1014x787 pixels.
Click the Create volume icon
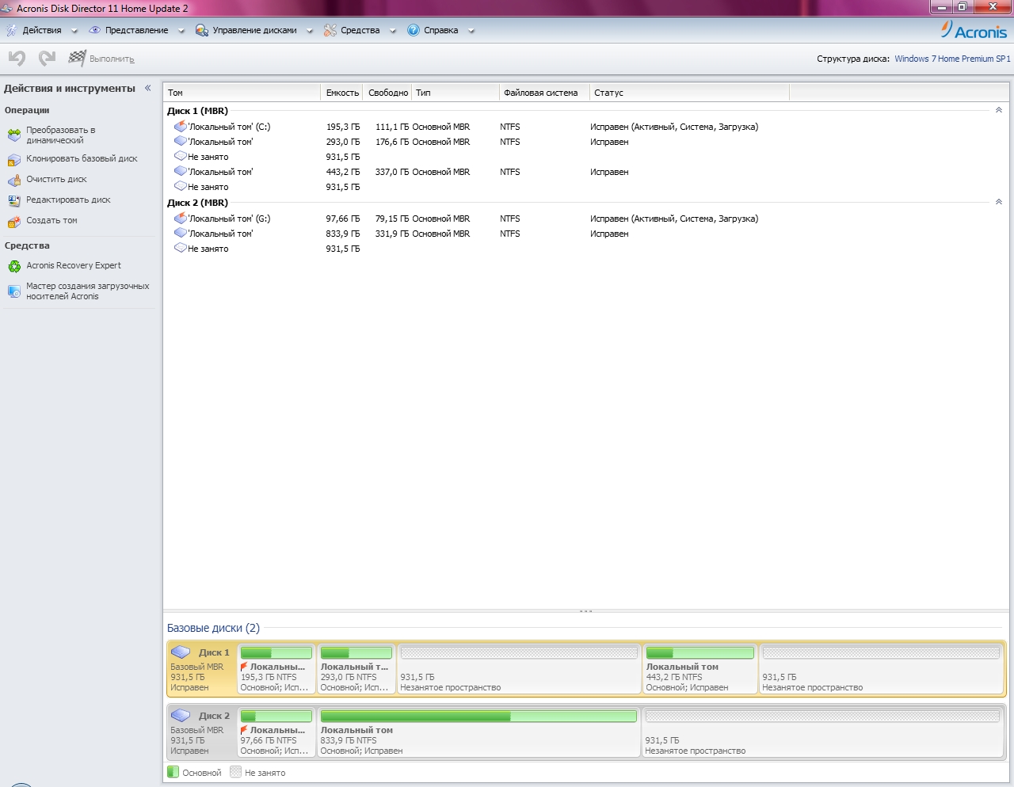tap(13, 221)
